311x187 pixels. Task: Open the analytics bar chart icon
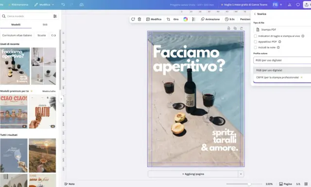tap(290, 4)
